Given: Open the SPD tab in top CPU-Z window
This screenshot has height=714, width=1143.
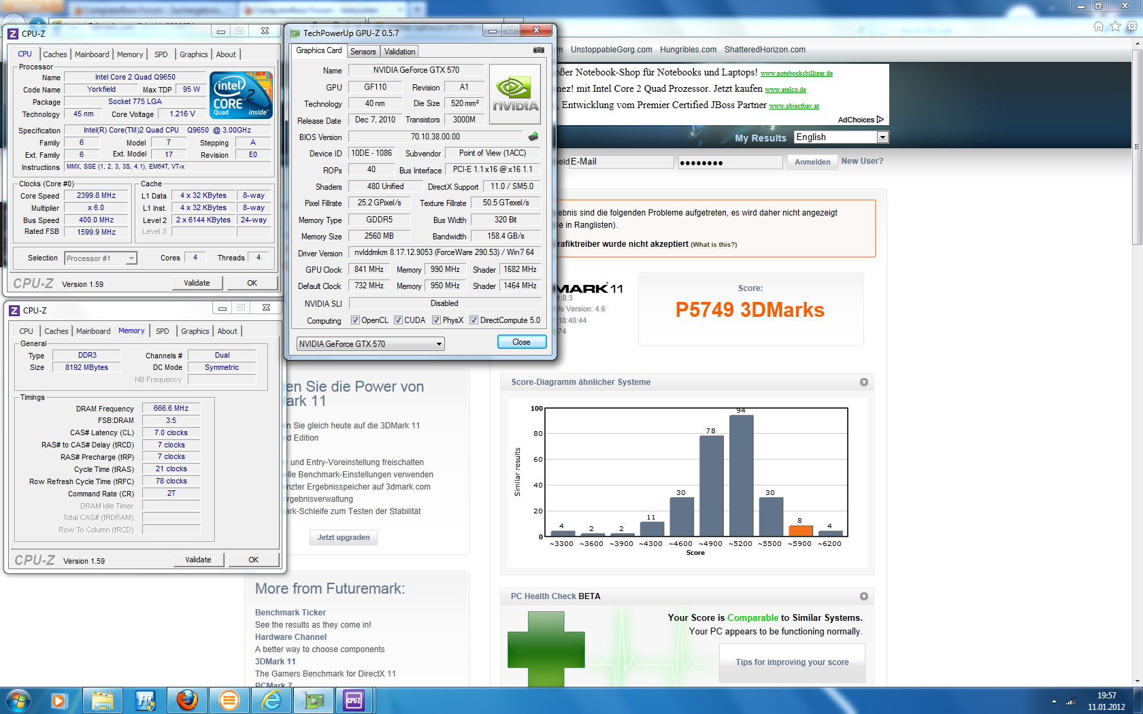Looking at the screenshot, I should (161, 54).
